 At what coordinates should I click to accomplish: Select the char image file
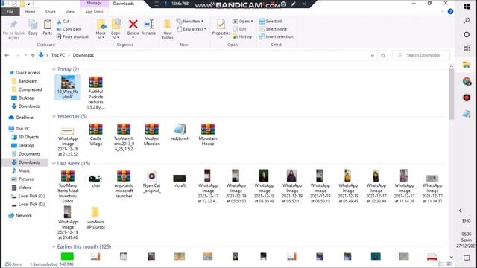coord(95,180)
